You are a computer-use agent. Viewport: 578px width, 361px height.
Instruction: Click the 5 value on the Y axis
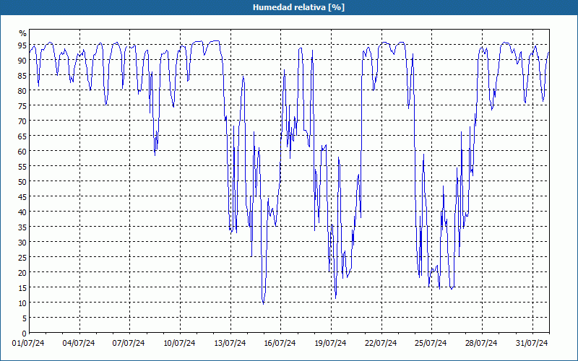coord(25,318)
